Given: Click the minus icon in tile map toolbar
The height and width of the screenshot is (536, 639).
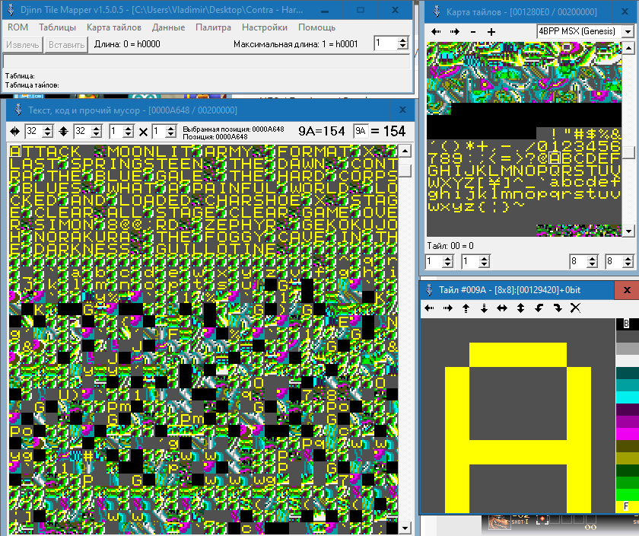Looking at the screenshot, I should 472,32.
